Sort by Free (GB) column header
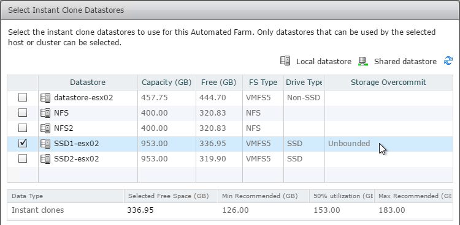 (x=219, y=83)
